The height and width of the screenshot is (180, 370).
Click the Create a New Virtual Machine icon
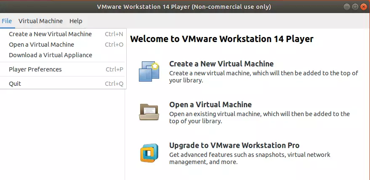click(149, 71)
